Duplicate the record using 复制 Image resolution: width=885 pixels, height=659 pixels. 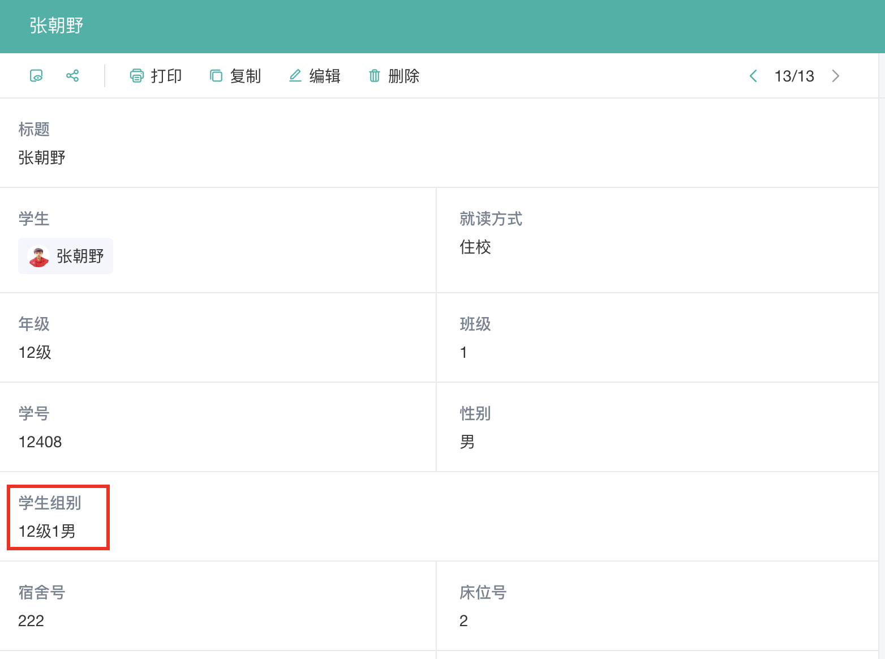(235, 76)
